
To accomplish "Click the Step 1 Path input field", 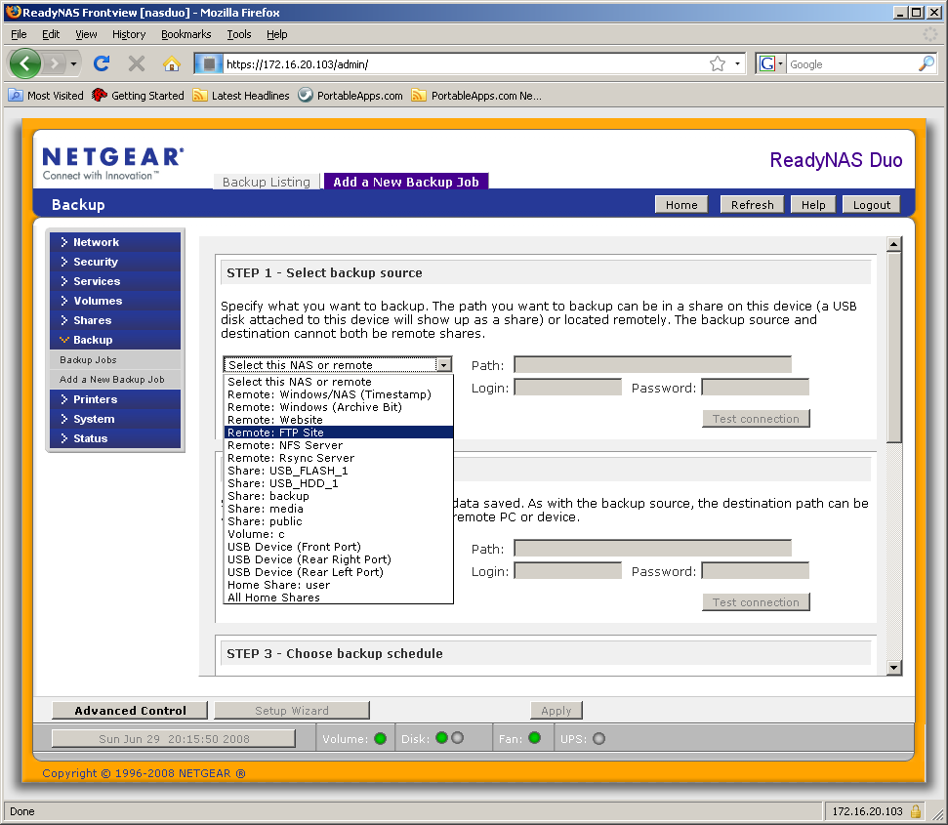I will (x=652, y=365).
